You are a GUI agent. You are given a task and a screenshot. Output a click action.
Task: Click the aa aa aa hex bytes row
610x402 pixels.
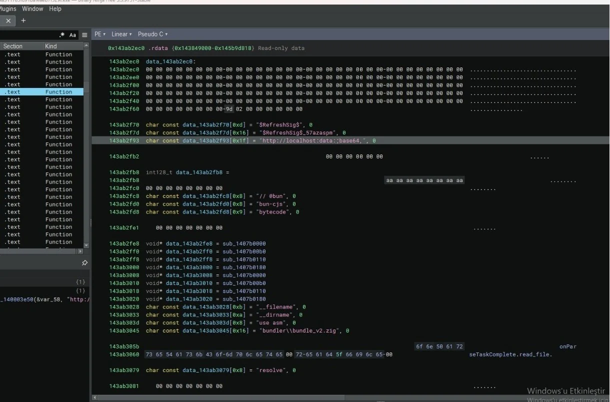pos(424,180)
